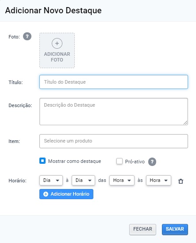Delete the schedule row with the trash icon
The image size is (196, 243).
pos(181,181)
